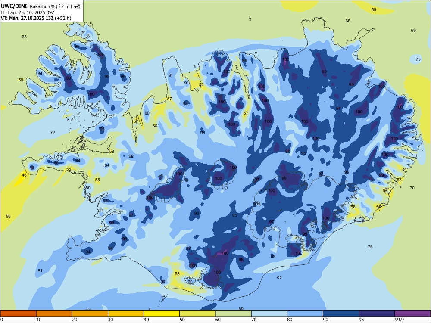The height and width of the screenshot is (323, 431).
Task: Click the '10' legend tick label
Action: pyautogui.click(x=39, y=320)
